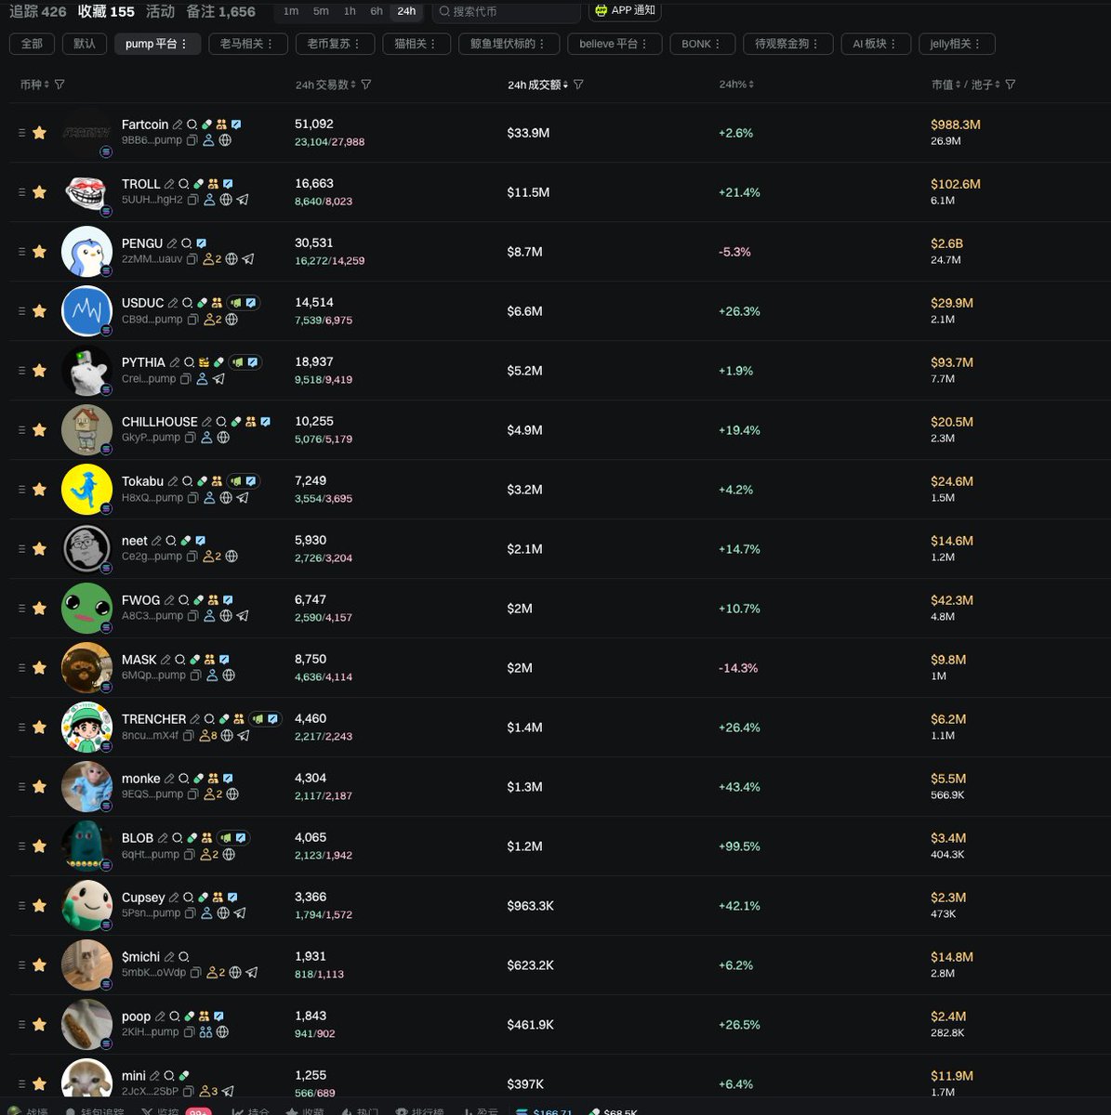
Task: Toggle the PENGU favorite star
Action: coord(39,252)
